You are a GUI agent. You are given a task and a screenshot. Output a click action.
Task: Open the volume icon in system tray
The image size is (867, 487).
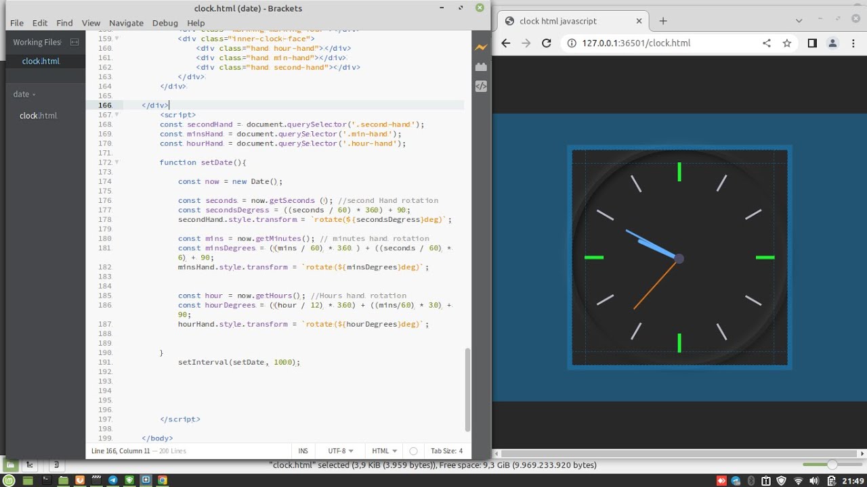[815, 481]
